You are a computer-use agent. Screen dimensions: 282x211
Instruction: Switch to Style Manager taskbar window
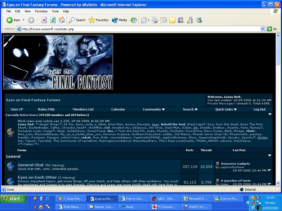click(71, 207)
